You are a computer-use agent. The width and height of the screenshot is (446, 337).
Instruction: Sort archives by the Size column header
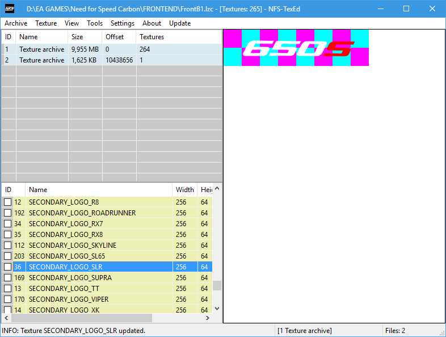pos(77,37)
